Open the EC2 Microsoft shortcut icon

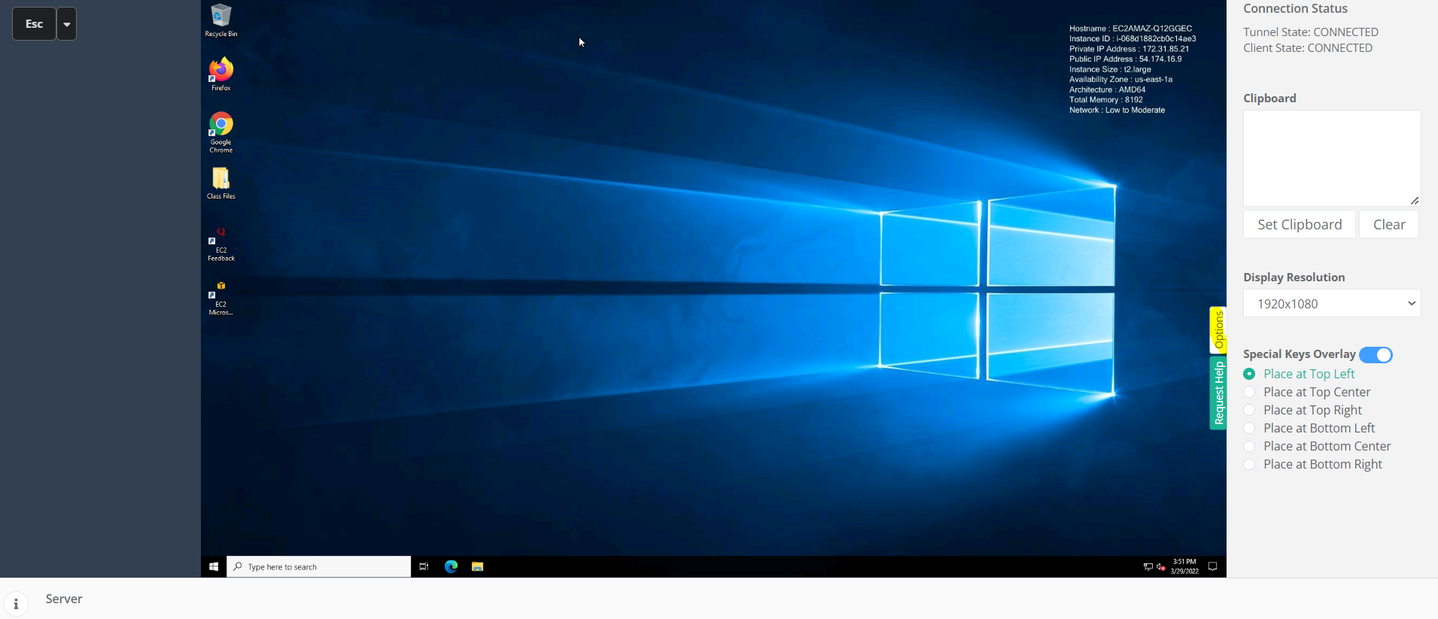[x=221, y=299]
